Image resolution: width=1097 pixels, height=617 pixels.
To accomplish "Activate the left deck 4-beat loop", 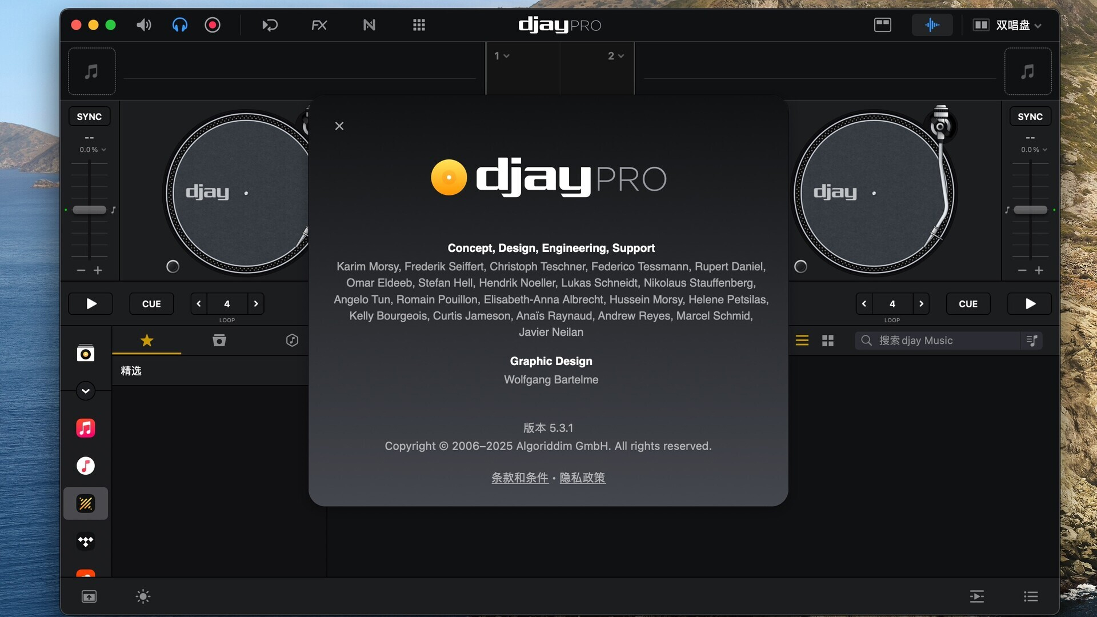I will [227, 304].
